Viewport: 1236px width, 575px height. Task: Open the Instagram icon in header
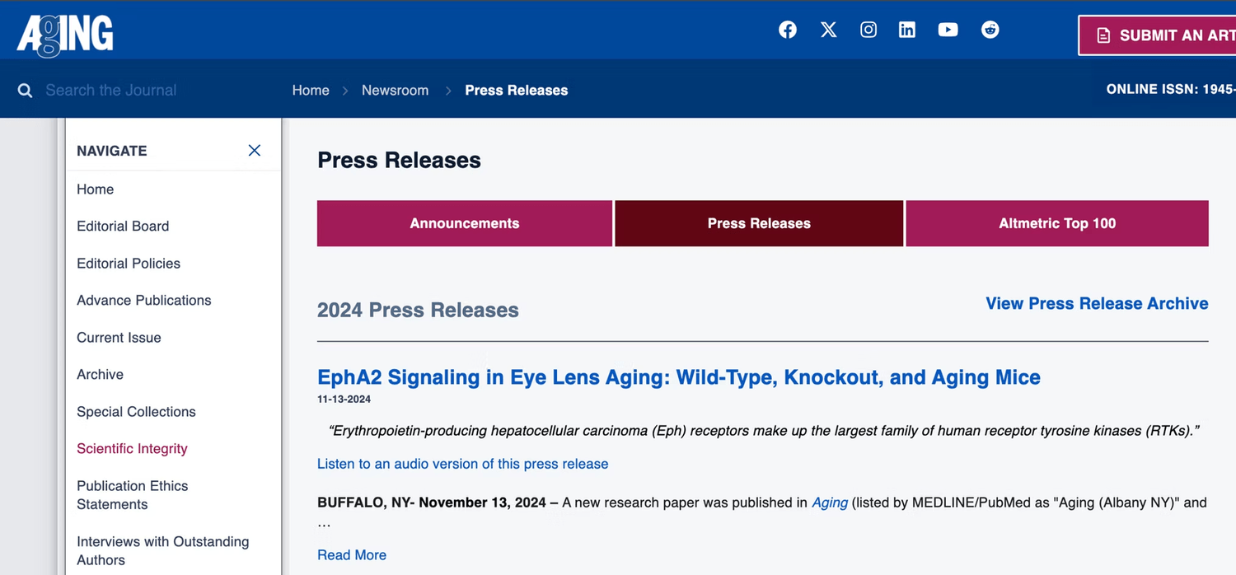868,30
